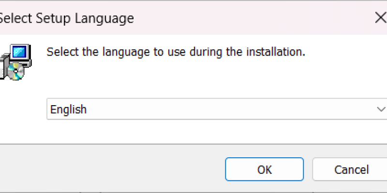Focus the language selection field's middle area
387x193 pixels.
point(218,110)
